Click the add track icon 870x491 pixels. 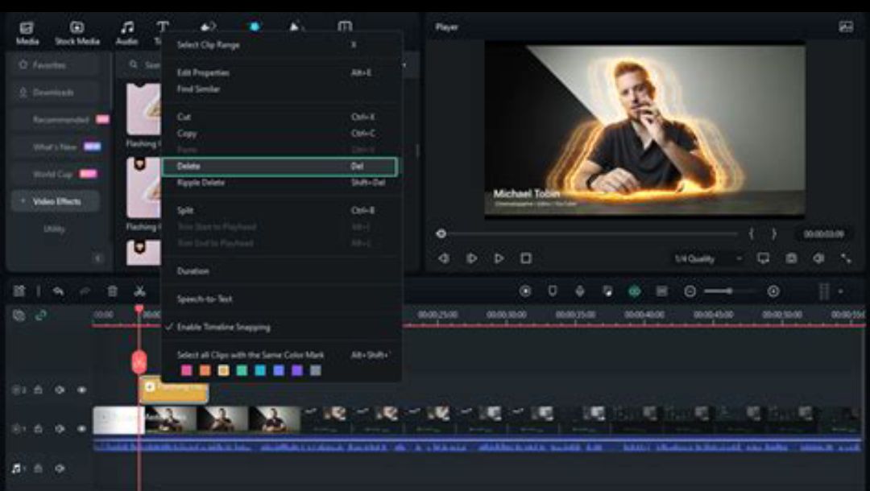[x=19, y=316]
